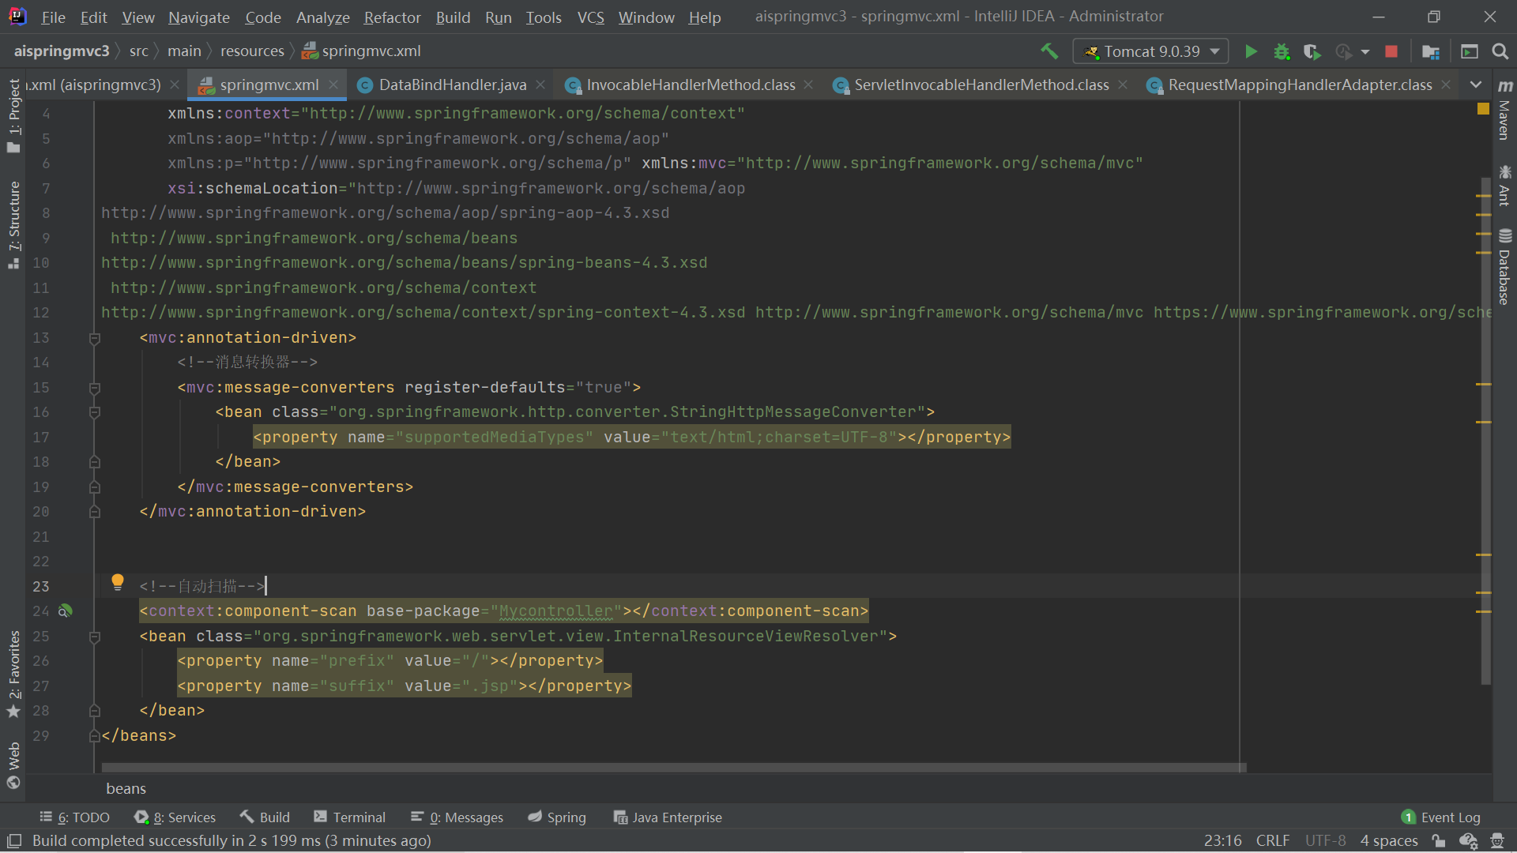This screenshot has height=853, width=1517.
Task: Run the Tomcat configuration
Action: (x=1251, y=51)
